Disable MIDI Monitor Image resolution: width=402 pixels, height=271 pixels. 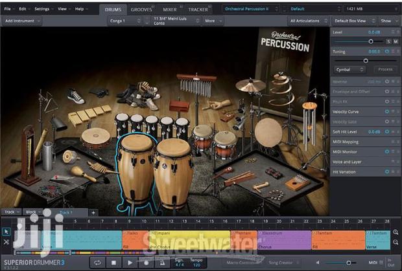(x=386, y=151)
